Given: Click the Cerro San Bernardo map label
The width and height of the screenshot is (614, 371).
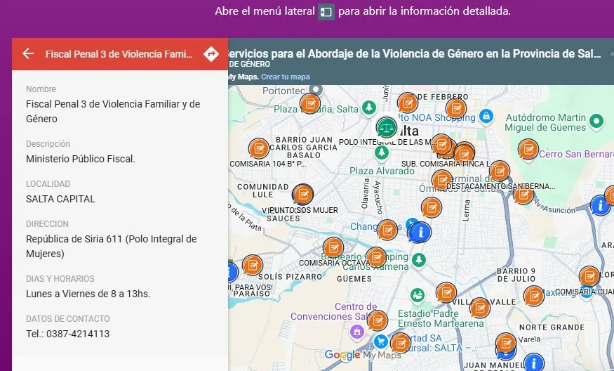Looking at the screenshot, I should [576, 154].
